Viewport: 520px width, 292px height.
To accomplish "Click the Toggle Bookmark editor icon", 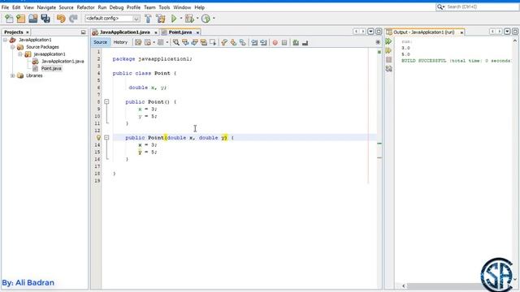I will click(x=243, y=42).
